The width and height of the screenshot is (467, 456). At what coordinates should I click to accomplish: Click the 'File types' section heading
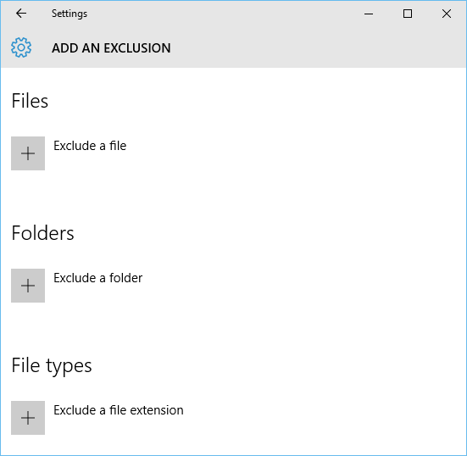tap(52, 366)
